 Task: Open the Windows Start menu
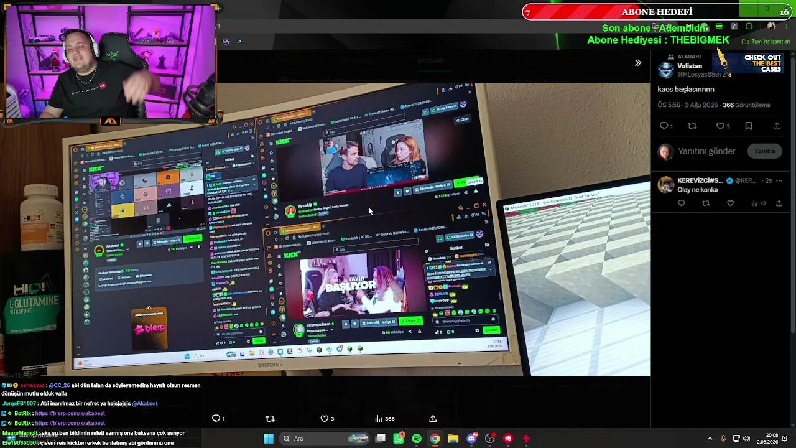coord(268,439)
